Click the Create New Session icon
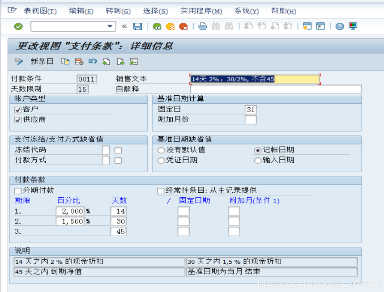 307,26
